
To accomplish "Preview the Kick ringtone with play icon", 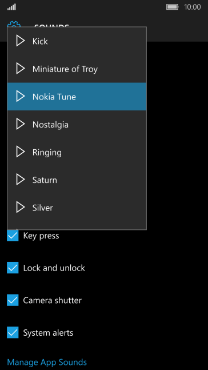I will click(21, 41).
